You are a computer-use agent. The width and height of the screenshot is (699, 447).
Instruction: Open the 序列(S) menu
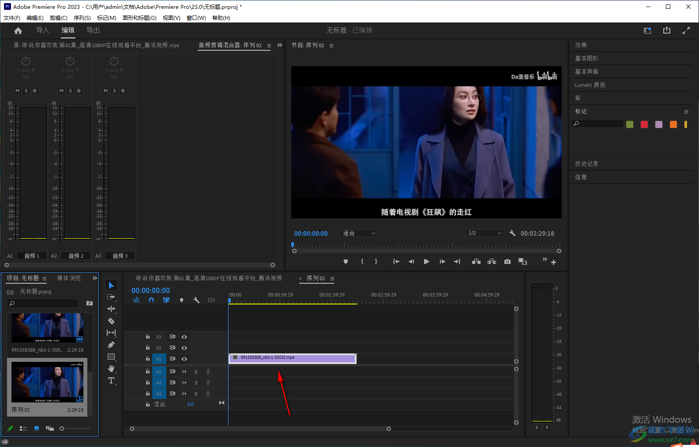(x=82, y=18)
